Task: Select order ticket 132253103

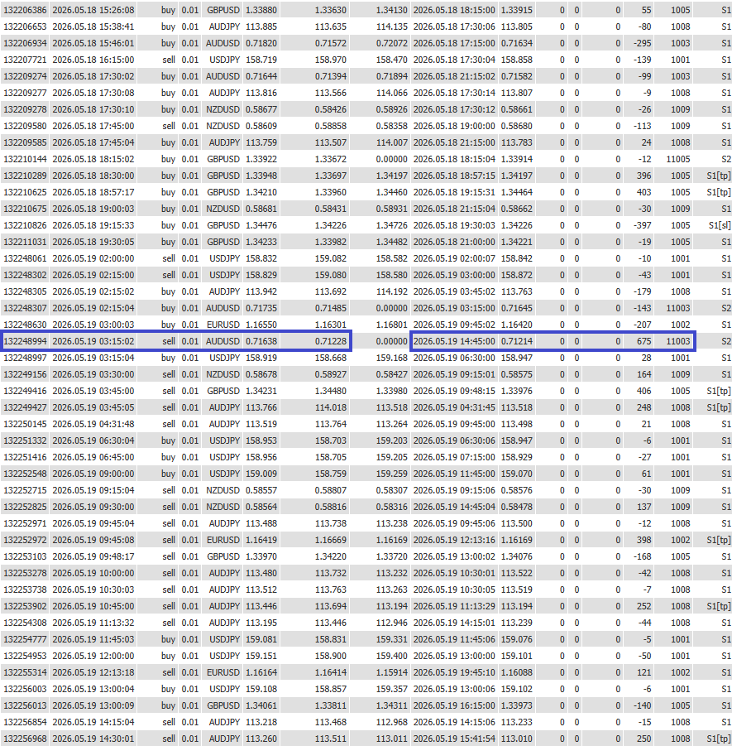Action: click(25, 556)
